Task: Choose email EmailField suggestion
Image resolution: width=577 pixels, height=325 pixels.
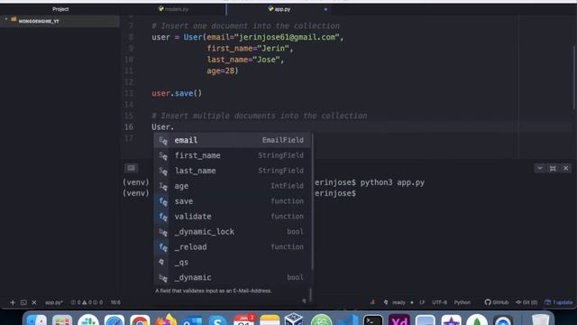Action: [x=233, y=140]
